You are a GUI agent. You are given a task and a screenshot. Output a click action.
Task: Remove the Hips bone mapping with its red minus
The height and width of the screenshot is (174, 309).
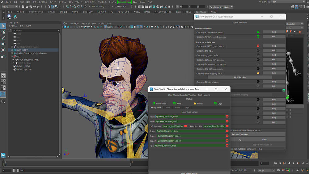coord(227,146)
